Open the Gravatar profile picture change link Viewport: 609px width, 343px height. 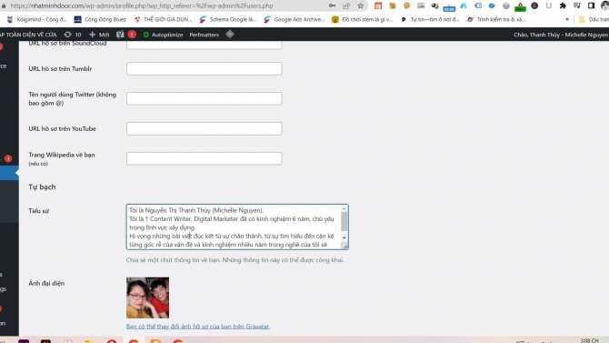(x=197, y=327)
